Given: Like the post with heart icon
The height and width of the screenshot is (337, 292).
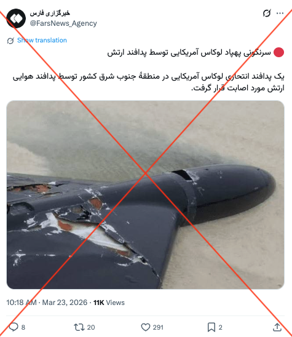Looking at the screenshot, I should 146,327.
